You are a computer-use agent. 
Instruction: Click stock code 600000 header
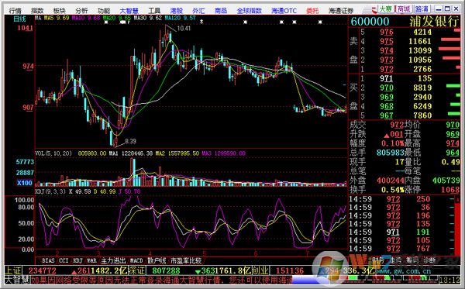370,22
